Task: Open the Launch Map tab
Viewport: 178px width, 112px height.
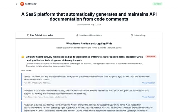Action: pos(138,35)
